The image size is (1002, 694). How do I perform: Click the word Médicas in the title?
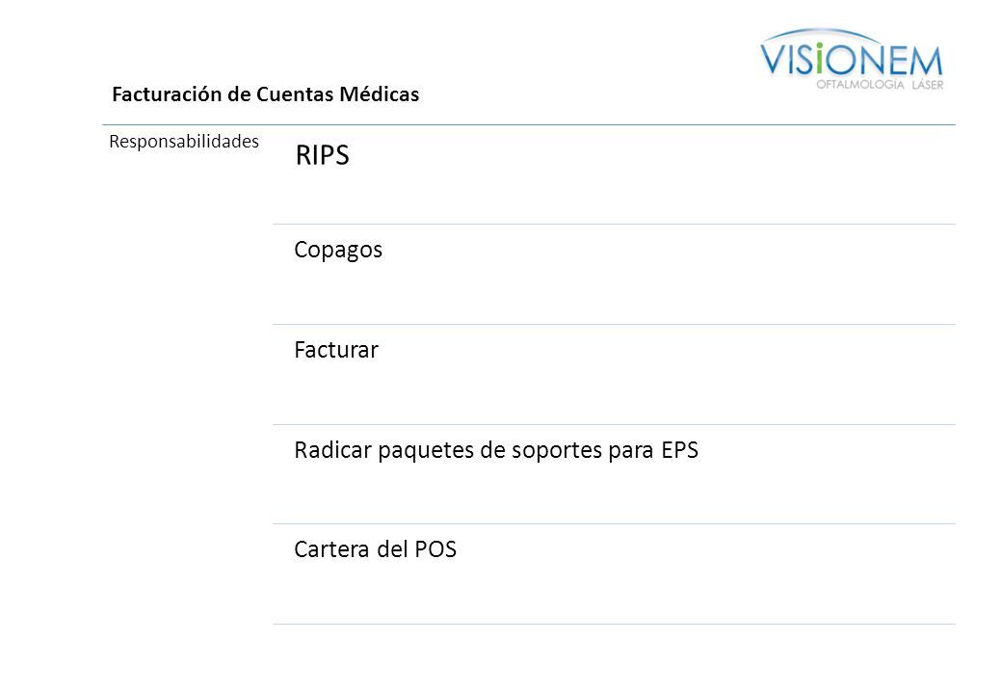pyautogui.click(x=379, y=93)
